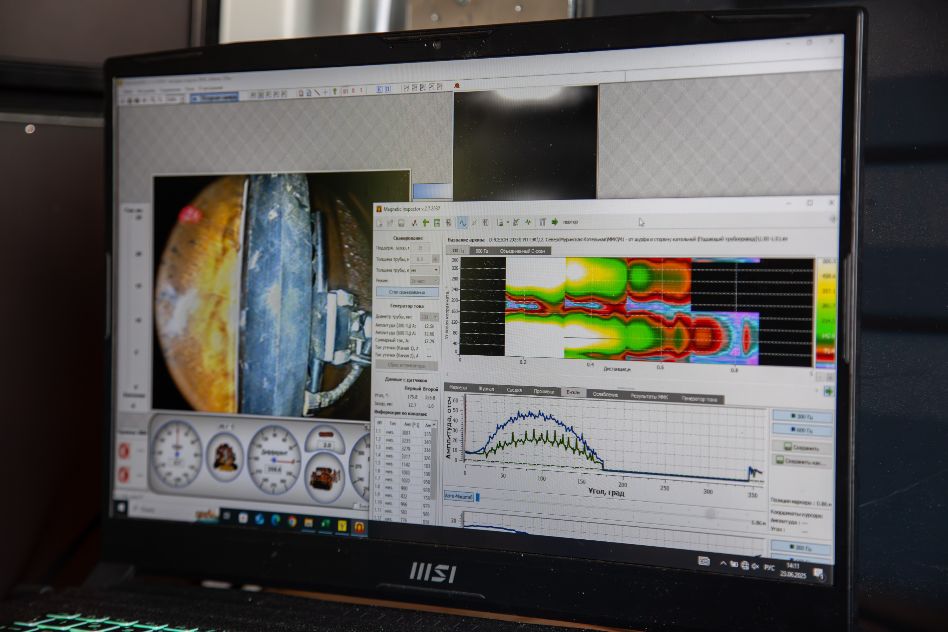Click the 'Поддерж. зазор' input field with 15
The image size is (948, 632).
coord(420,248)
